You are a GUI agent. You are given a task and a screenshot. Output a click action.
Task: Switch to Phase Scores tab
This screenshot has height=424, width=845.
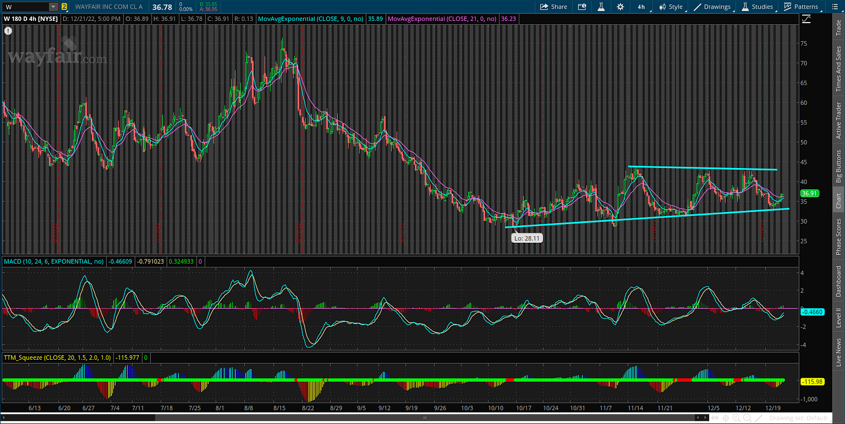coord(838,237)
